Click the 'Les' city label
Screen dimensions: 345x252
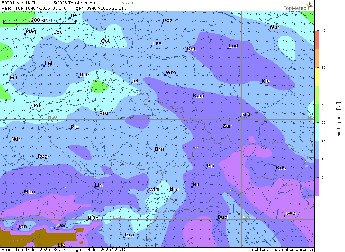point(157,43)
